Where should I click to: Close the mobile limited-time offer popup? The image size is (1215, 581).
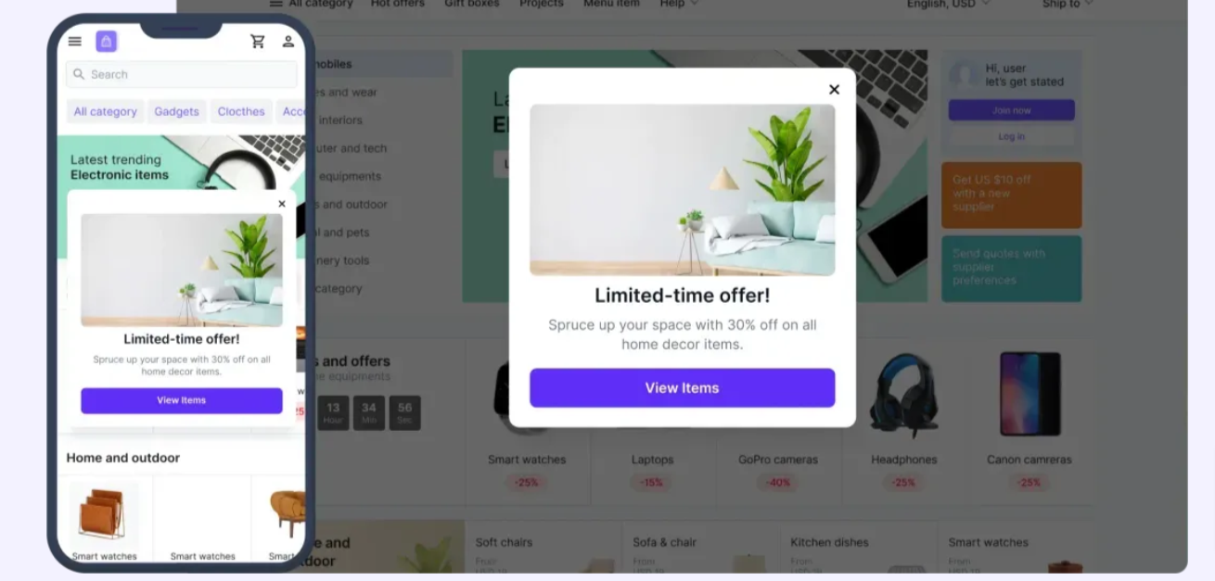tap(282, 204)
